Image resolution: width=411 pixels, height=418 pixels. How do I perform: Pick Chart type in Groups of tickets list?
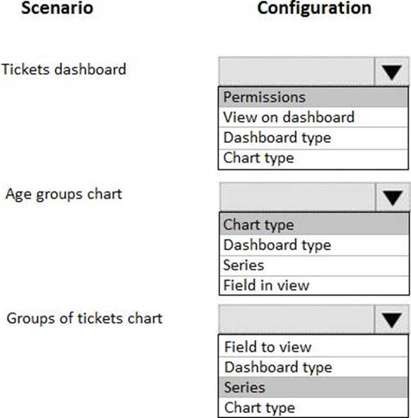(313, 407)
